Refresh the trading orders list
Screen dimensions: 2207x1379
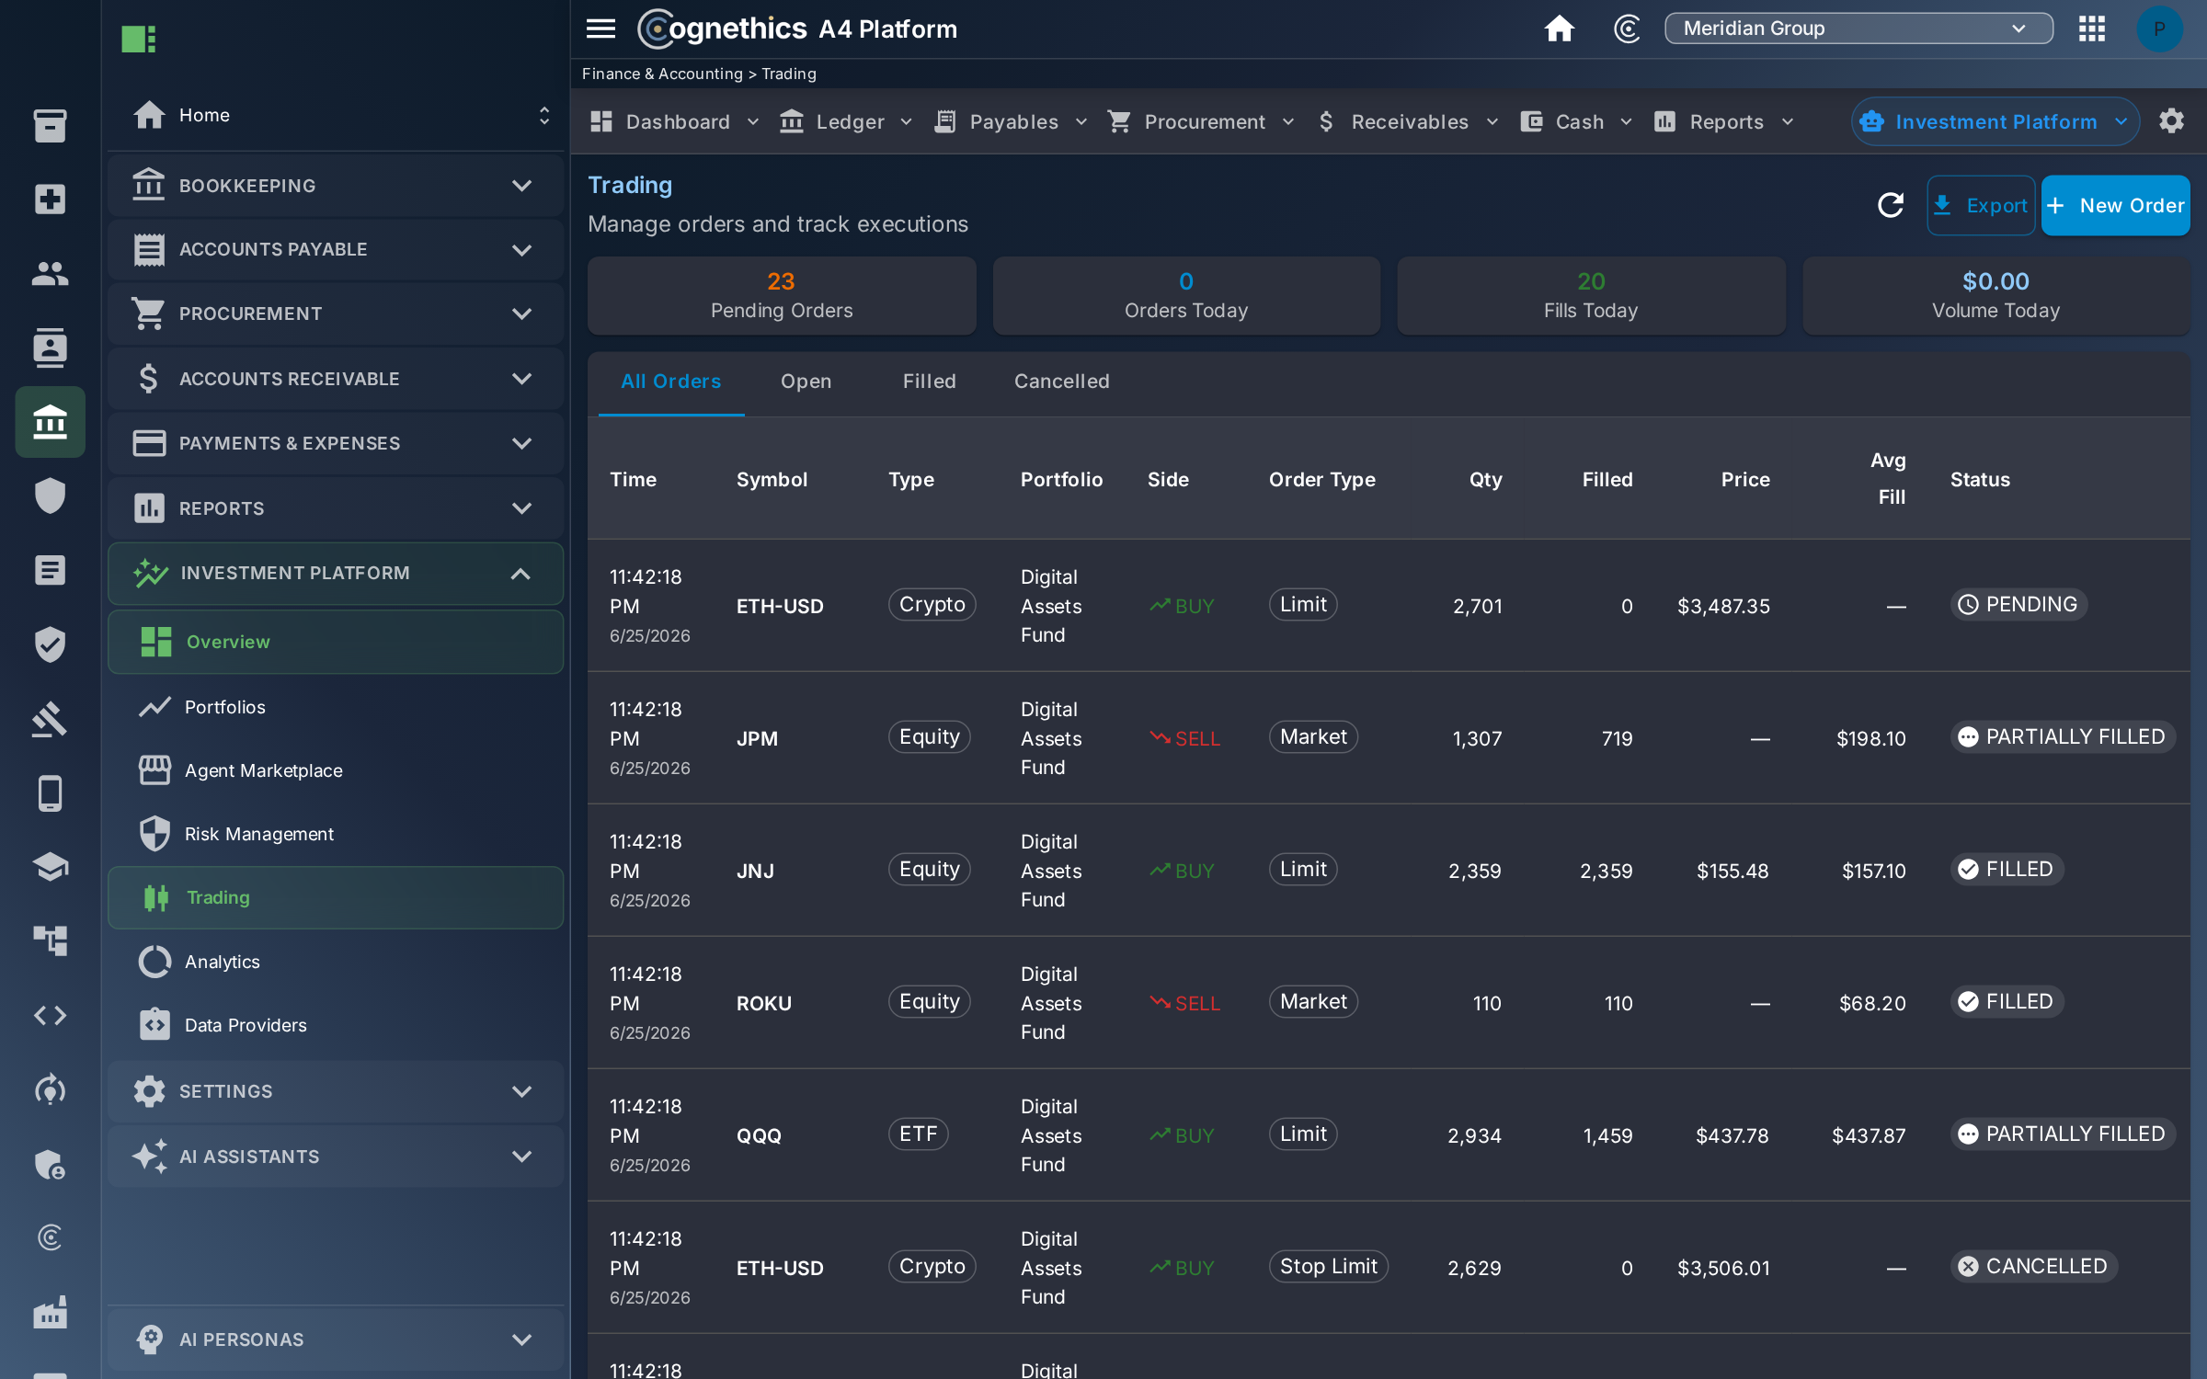1890,205
